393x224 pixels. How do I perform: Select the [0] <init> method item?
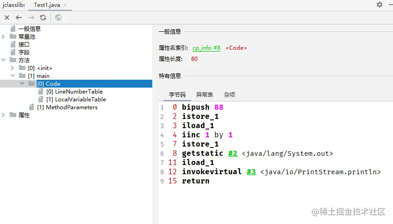(x=40, y=68)
